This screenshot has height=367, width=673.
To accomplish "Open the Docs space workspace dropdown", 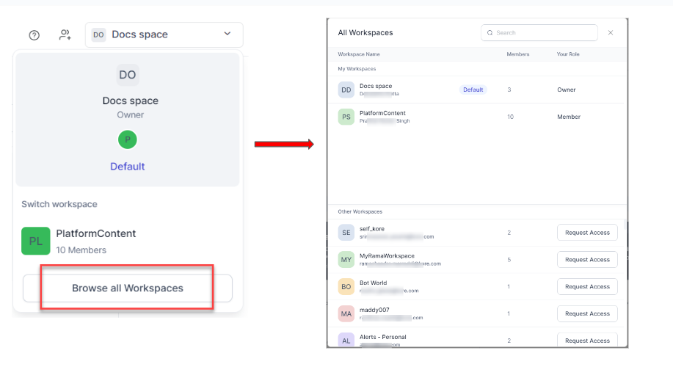I will [x=164, y=34].
